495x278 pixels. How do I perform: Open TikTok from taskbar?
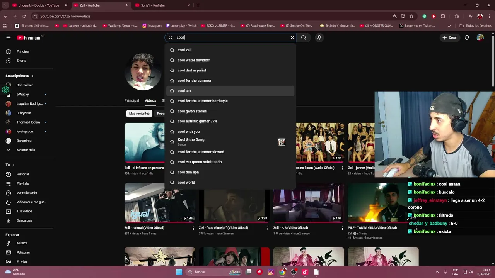point(305,272)
